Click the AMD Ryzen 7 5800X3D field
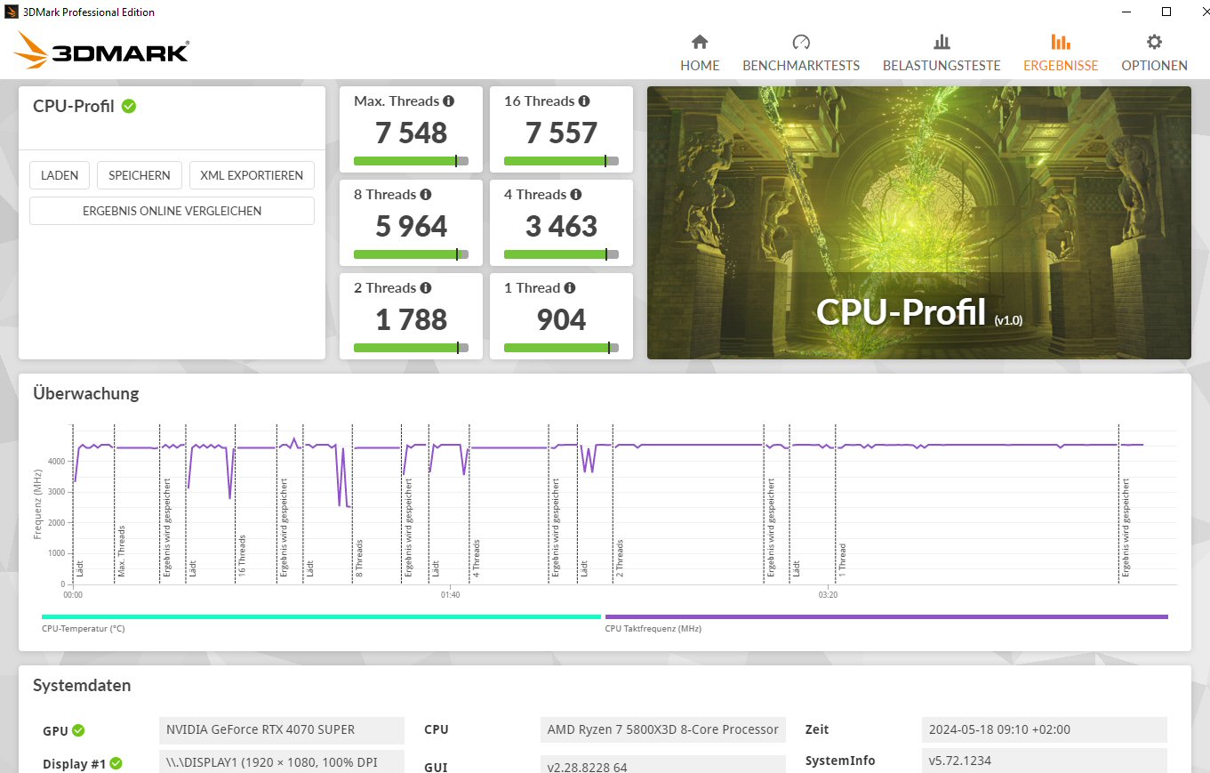The image size is (1210, 773). pyautogui.click(x=663, y=730)
